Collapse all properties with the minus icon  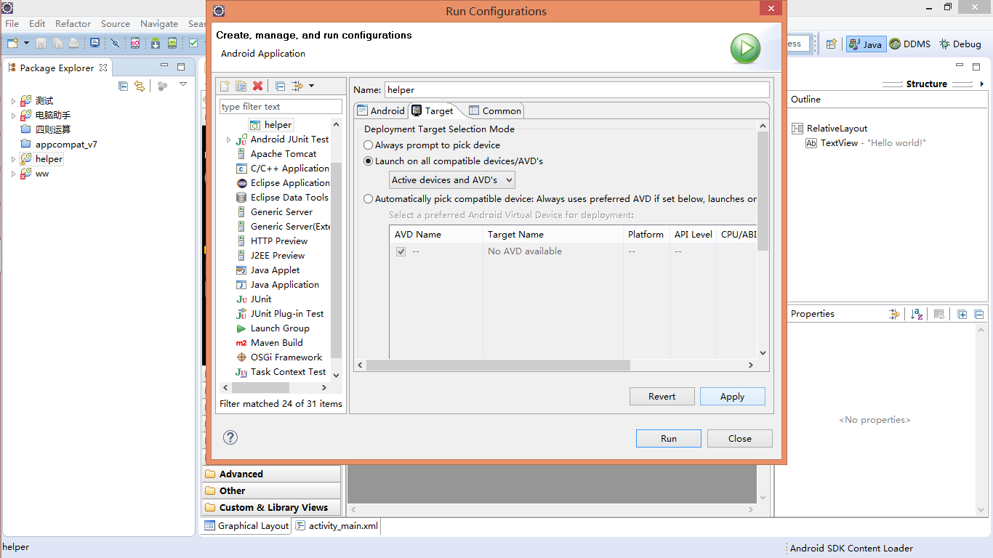point(979,314)
